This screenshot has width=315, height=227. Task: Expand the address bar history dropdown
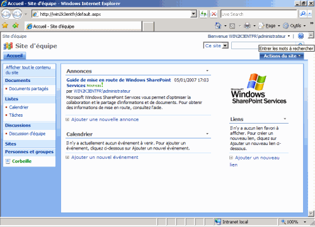coord(193,14)
